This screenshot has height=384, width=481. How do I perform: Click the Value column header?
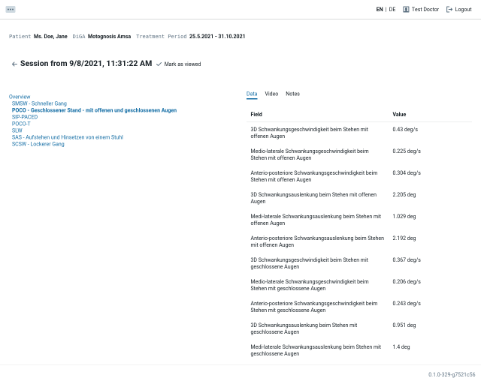399,114
